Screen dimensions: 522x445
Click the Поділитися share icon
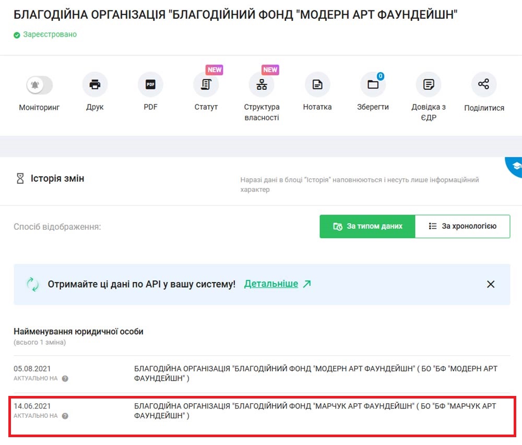(x=484, y=85)
